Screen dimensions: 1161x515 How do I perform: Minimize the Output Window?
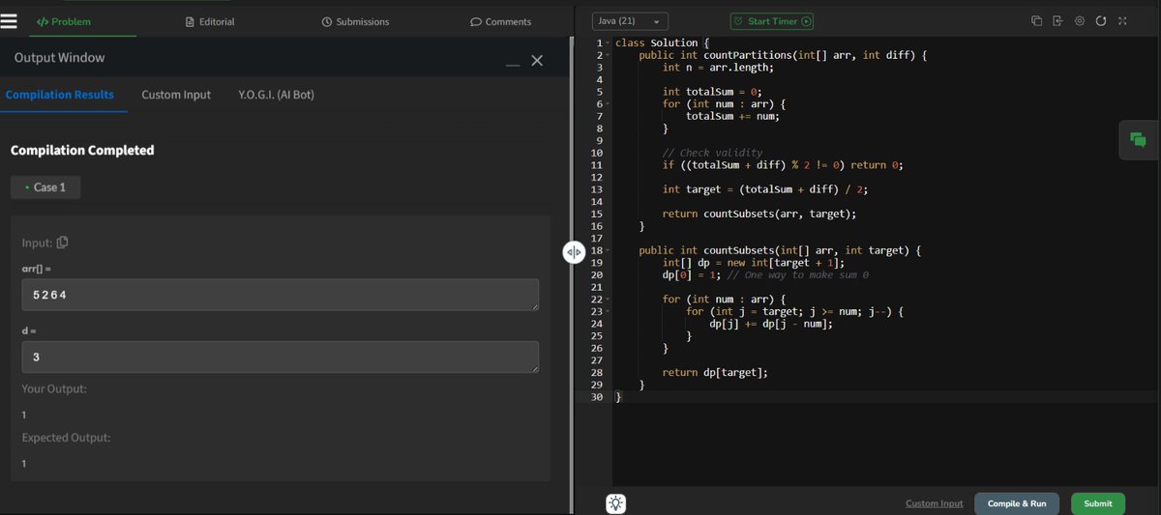click(513, 65)
